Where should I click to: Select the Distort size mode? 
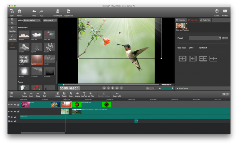[x=203, y=48]
